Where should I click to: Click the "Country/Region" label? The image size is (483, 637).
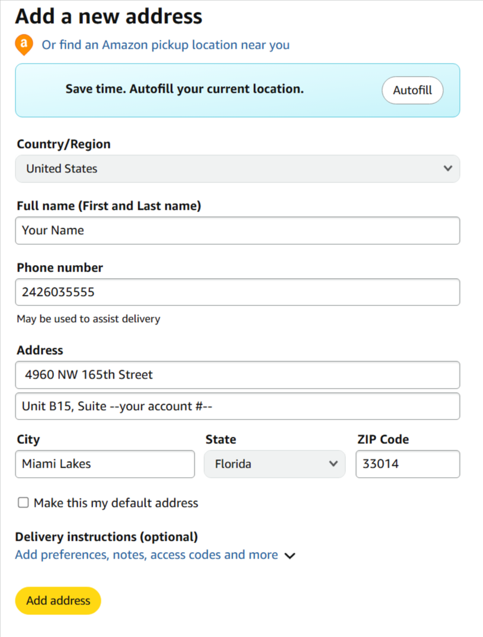pos(63,144)
